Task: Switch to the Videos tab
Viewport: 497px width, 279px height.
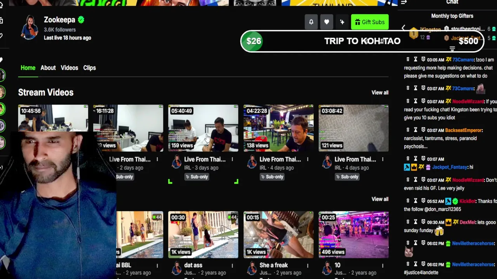Action: click(70, 68)
